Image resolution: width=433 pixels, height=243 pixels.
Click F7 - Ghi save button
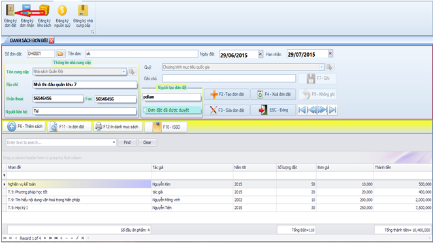click(317, 78)
